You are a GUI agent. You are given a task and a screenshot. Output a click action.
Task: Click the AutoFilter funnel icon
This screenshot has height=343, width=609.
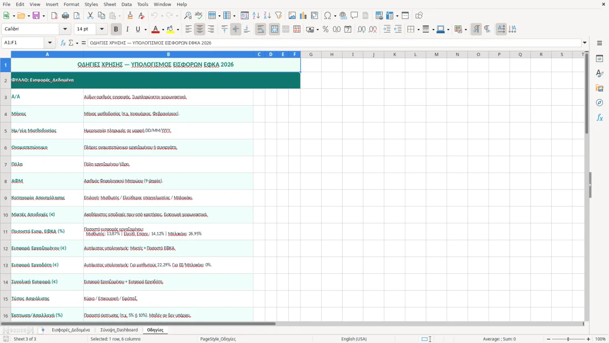(278, 16)
